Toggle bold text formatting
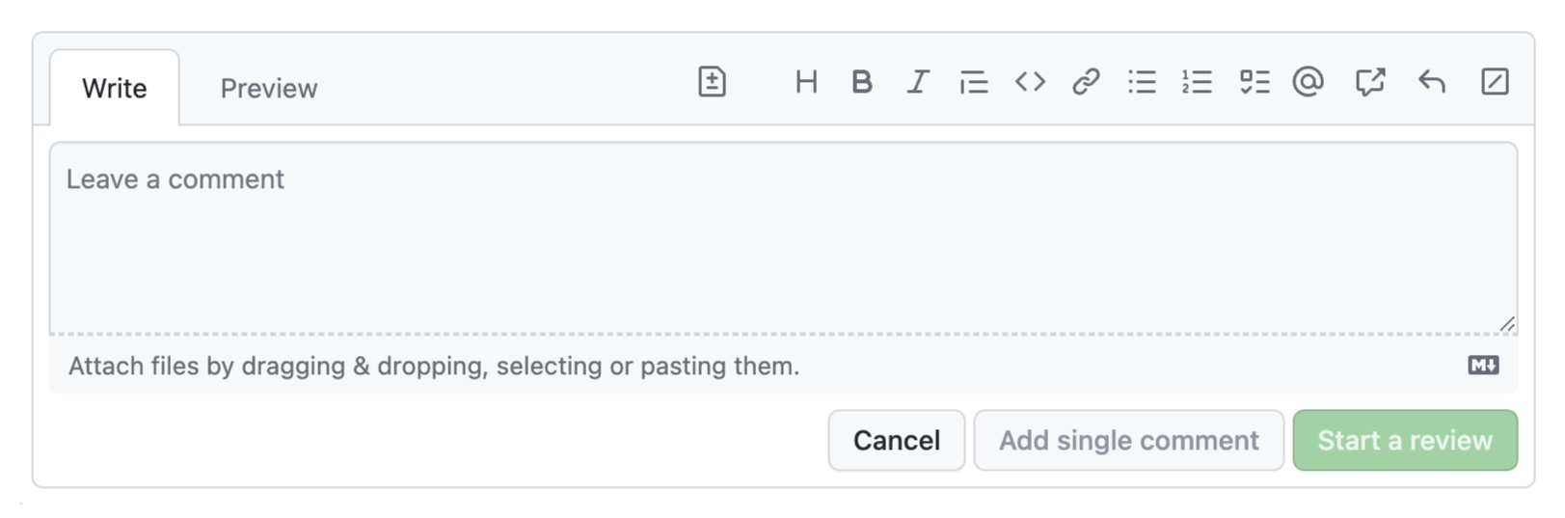1565x518 pixels. pyautogui.click(x=862, y=82)
